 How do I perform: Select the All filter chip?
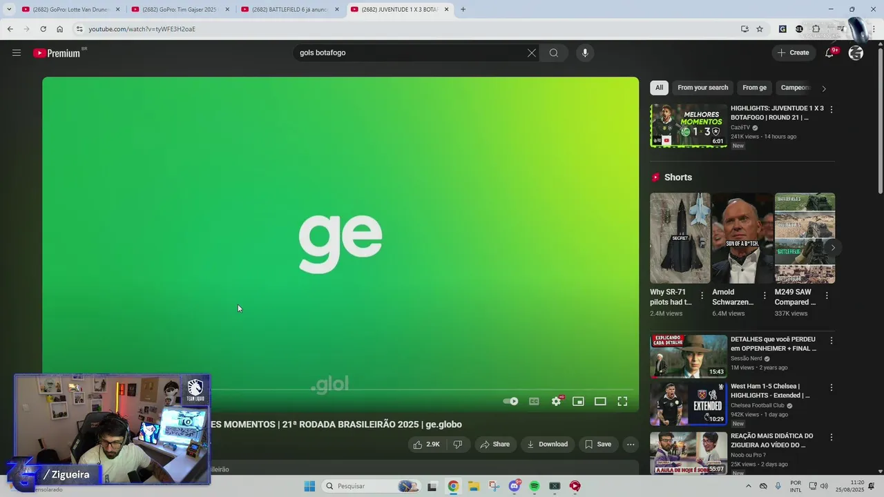point(659,88)
